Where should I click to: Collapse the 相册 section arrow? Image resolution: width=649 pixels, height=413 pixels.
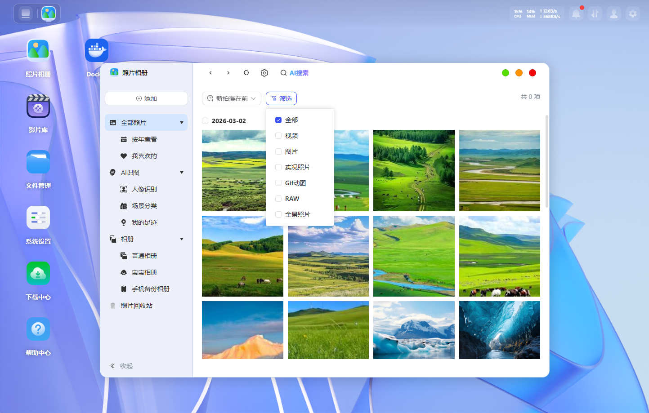pos(182,239)
